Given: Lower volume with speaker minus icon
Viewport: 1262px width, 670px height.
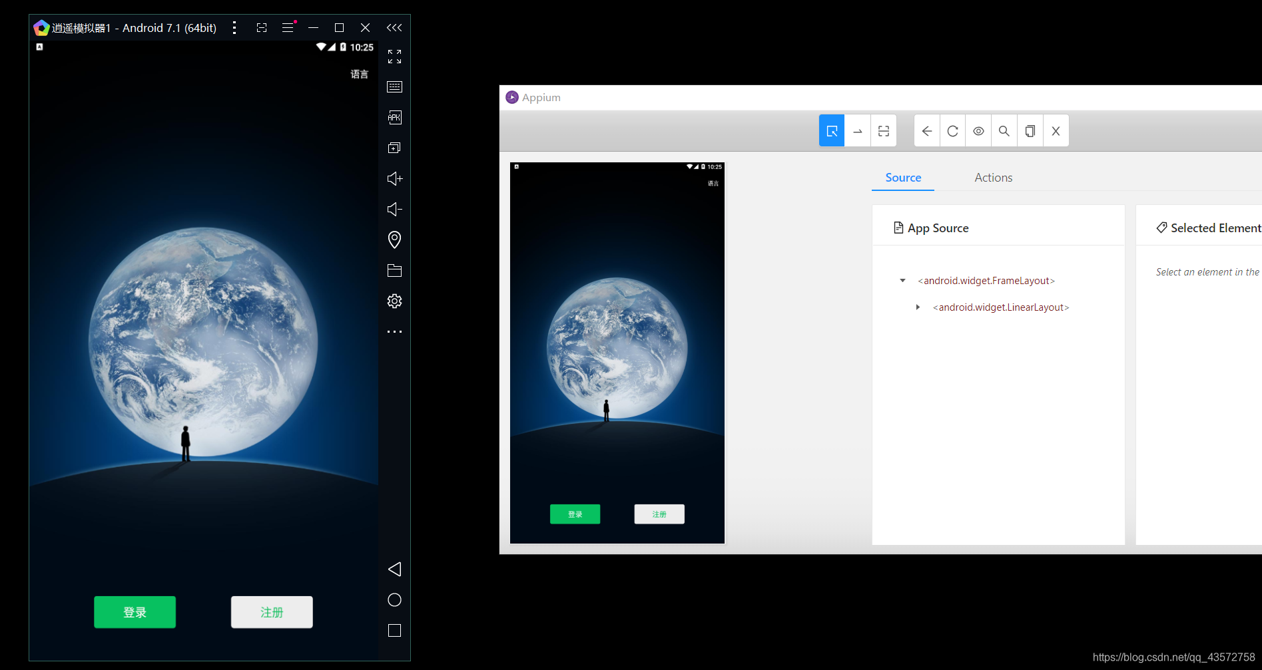Looking at the screenshot, I should coord(394,209).
